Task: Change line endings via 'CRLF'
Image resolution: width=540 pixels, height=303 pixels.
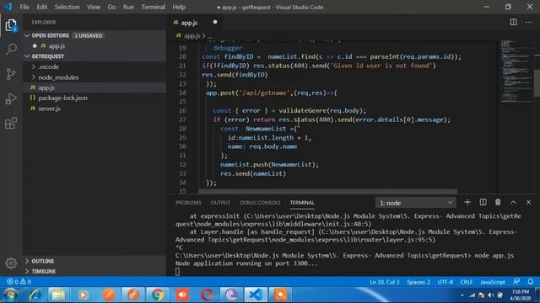Action: (467, 282)
